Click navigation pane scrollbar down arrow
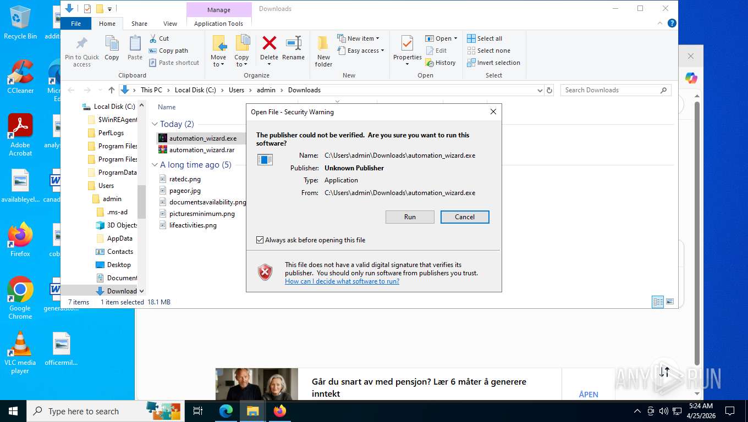This screenshot has height=422, width=748. point(141,291)
